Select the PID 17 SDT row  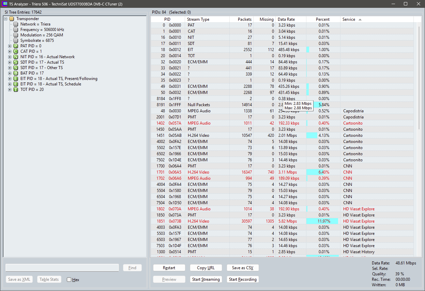[282, 44]
